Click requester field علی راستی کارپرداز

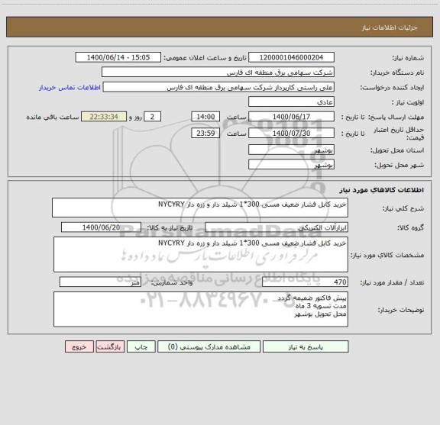tap(218, 87)
